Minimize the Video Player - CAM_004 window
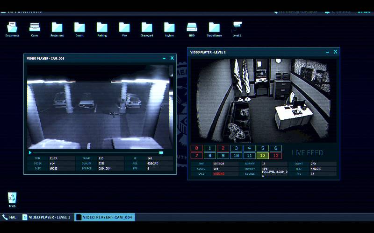The width and height of the screenshot is (374, 233). (x=164, y=58)
